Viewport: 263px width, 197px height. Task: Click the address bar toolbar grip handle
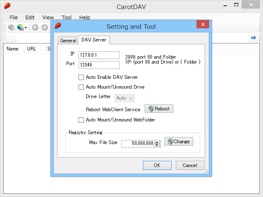tap(5, 37)
